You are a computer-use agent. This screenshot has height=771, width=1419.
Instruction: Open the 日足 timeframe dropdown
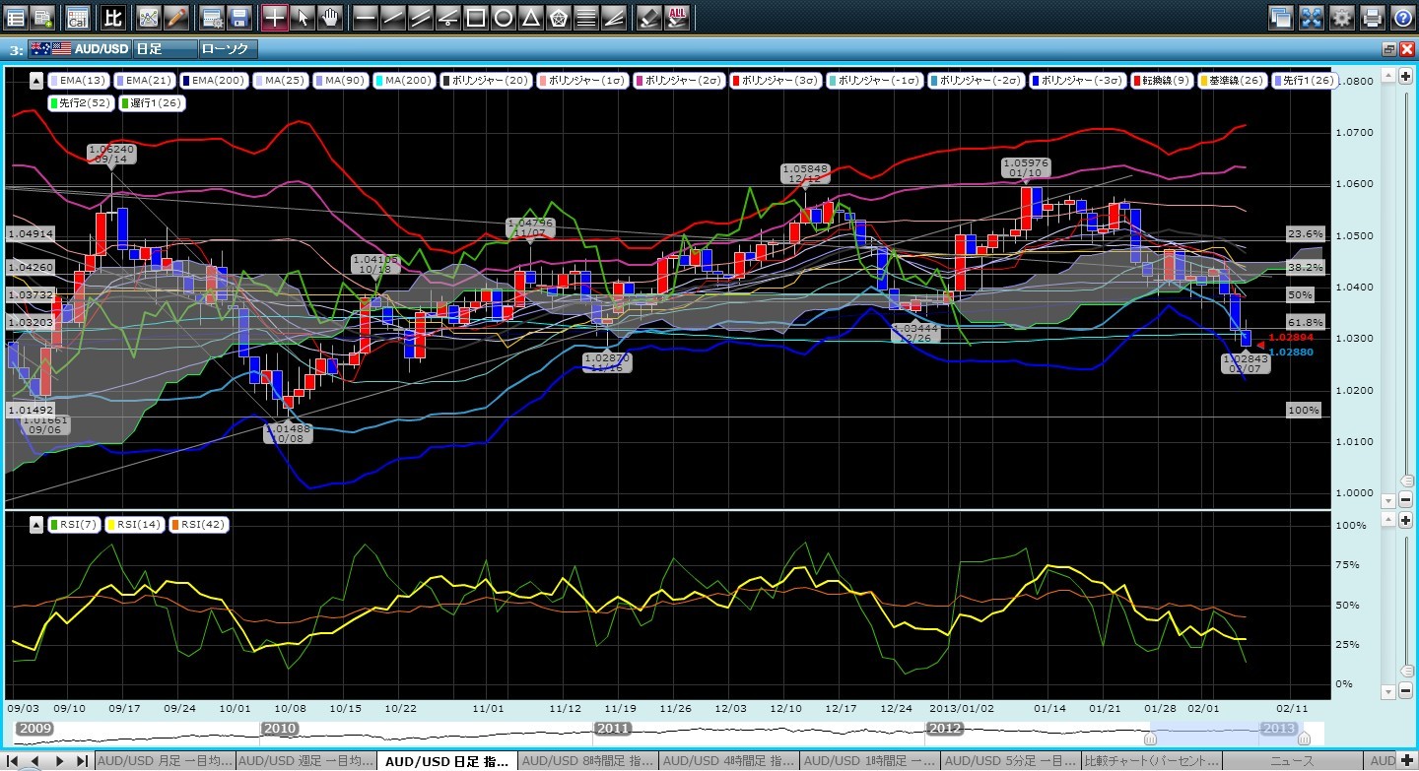[x=163, y=48]
